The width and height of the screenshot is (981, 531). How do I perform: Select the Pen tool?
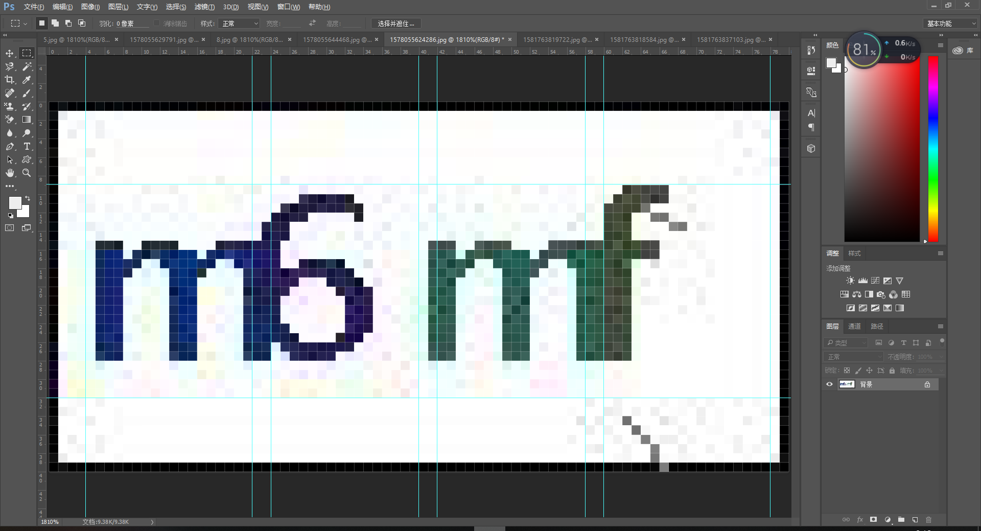tap(10, 146)
